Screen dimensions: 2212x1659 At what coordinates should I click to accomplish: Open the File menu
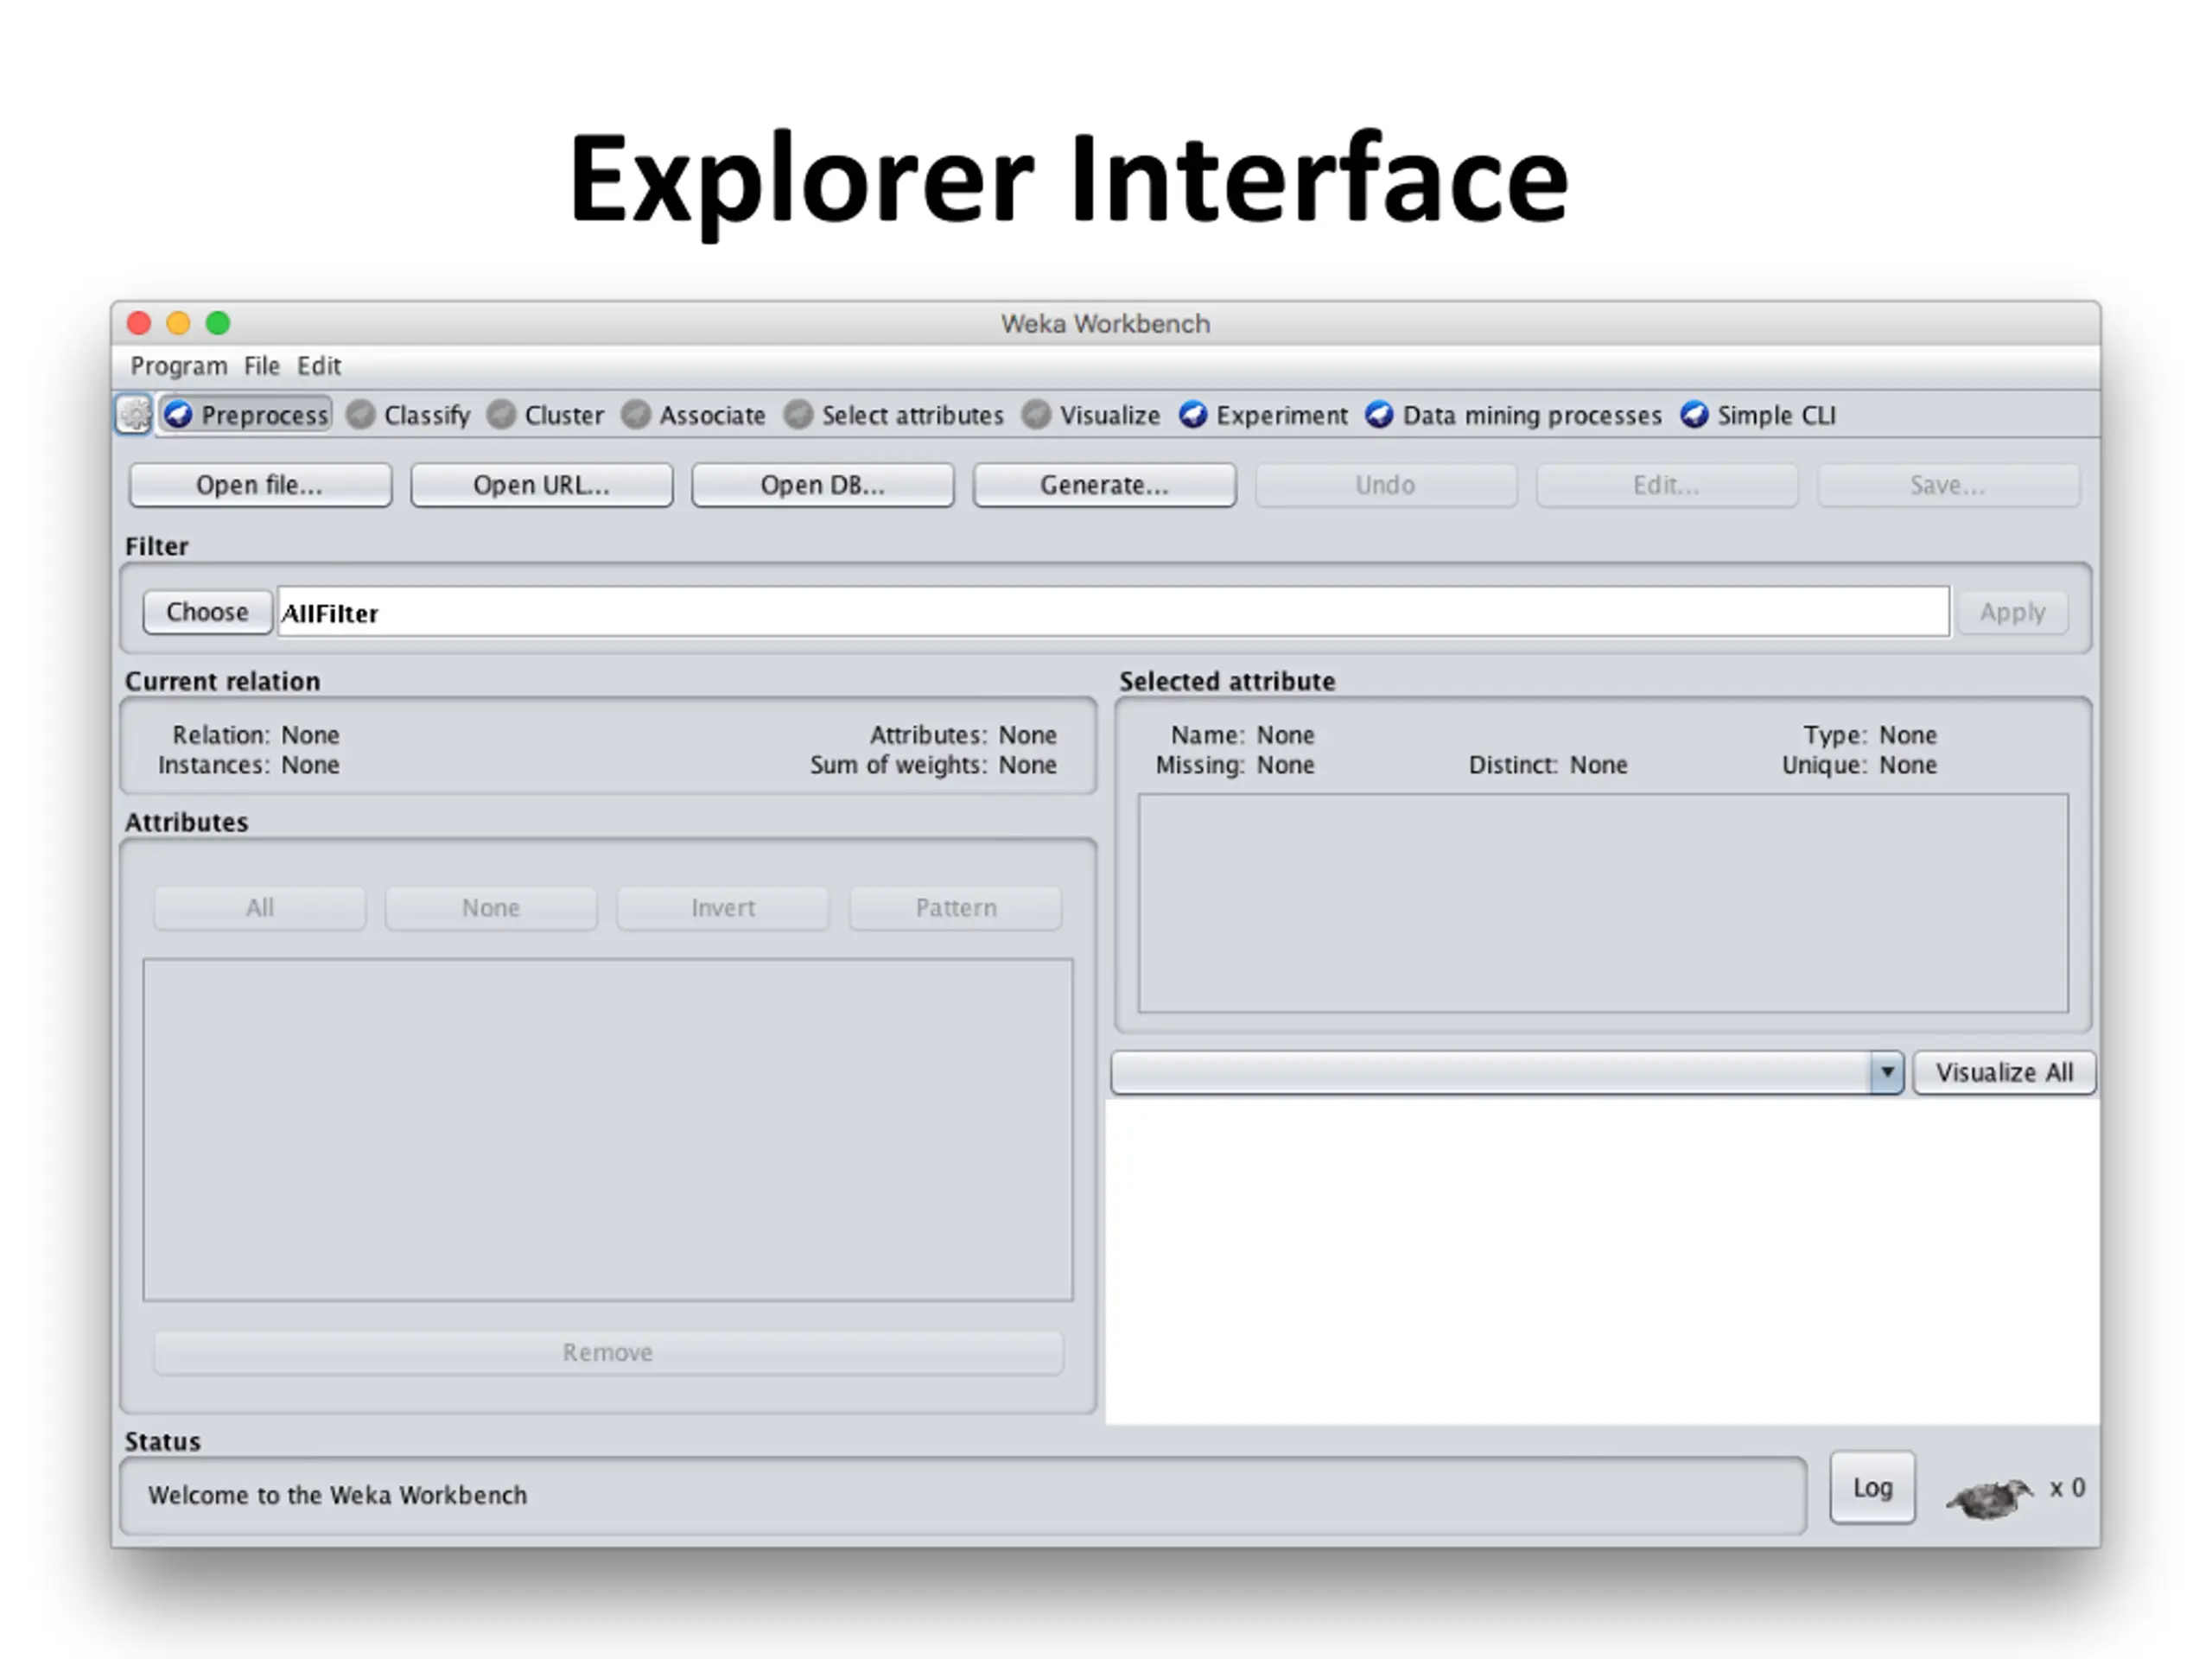click(x=261, y=366)
